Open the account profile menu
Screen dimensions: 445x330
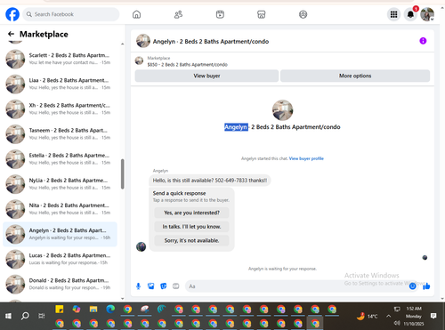click(427, 14)
